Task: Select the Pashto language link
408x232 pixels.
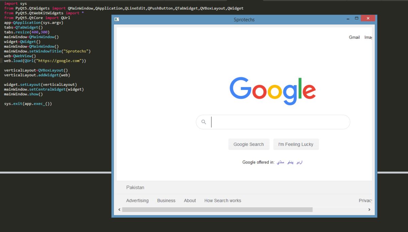Action: tap(290, 162)
